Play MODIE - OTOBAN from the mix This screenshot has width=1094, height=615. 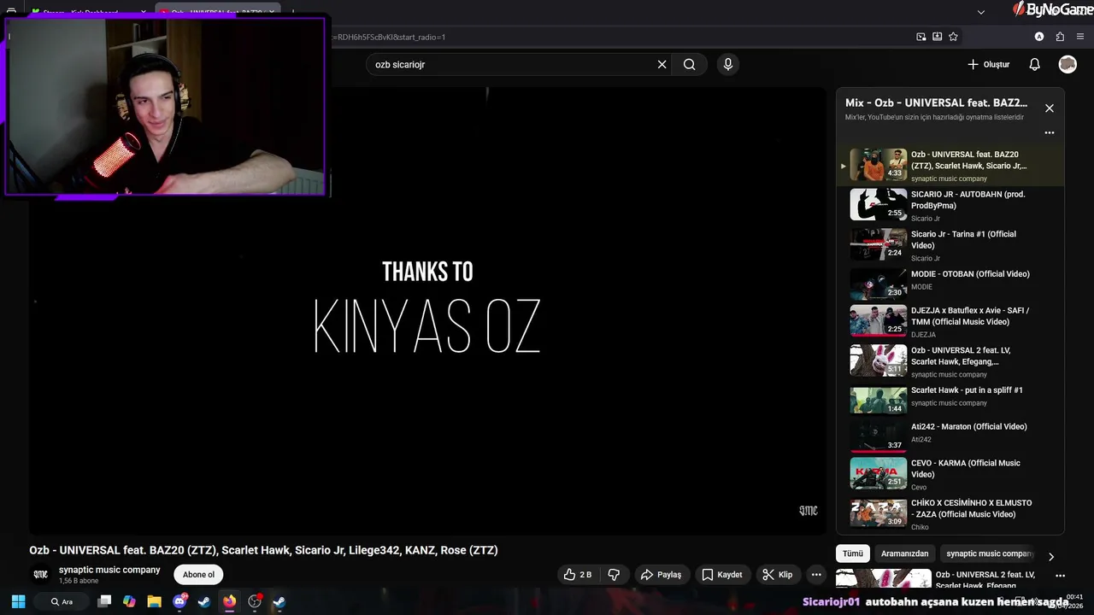tap(950, 284)
